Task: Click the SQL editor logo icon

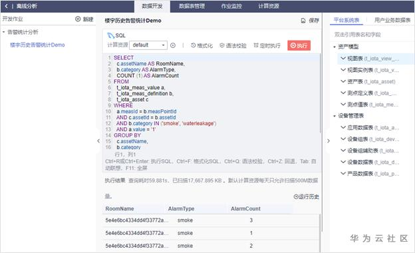Action: pyautogui.click(x=110, y=35)
